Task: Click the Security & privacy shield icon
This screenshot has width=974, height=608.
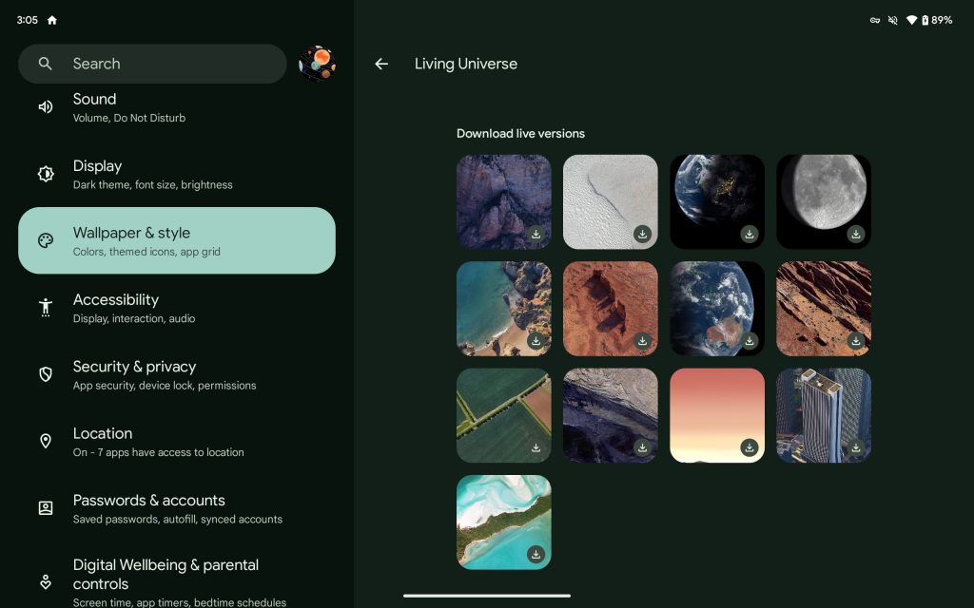Action: point(46,374)
